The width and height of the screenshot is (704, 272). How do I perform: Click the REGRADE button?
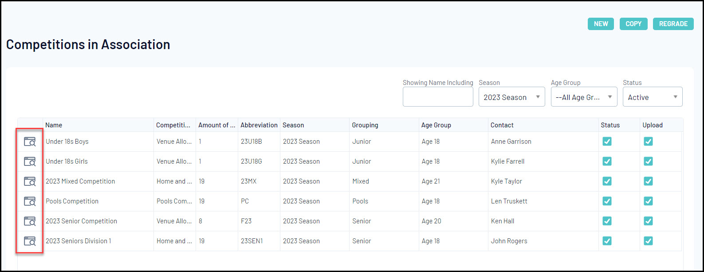click(x=673, y=24)
